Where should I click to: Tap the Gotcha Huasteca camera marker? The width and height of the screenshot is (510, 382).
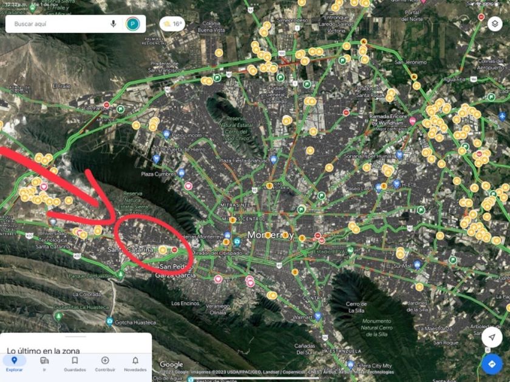click(110, 321)
